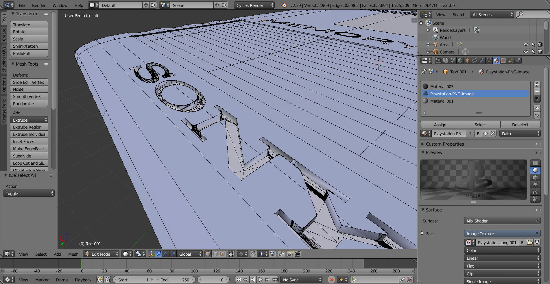Click the Smooth Vertex button
The width and height of the screenshot is (550, 284).
(x=29, y=96)
